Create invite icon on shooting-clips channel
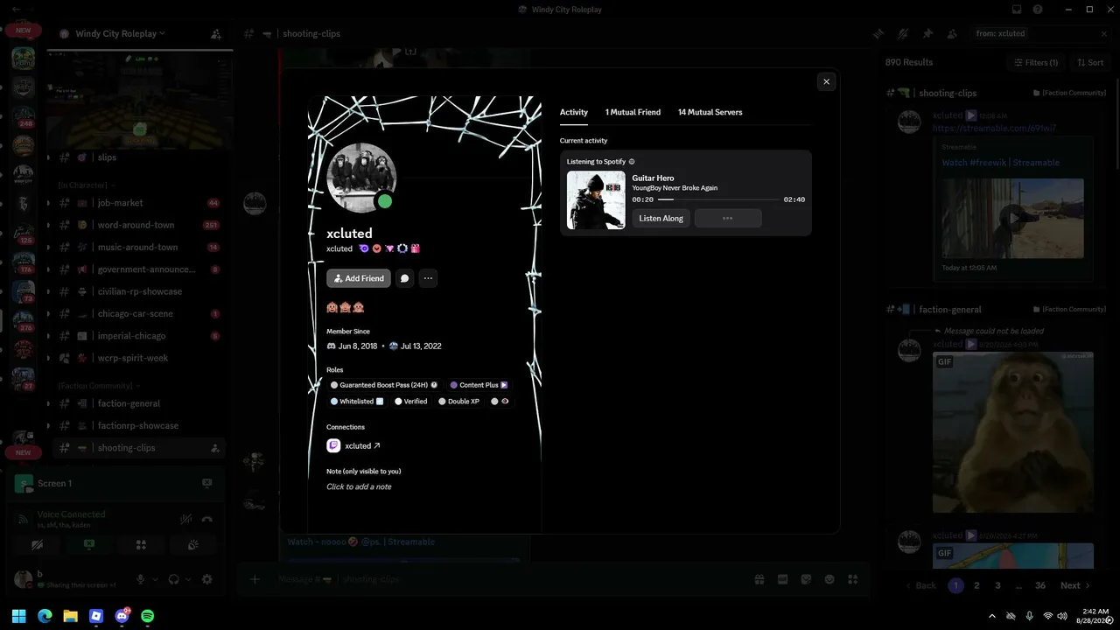This screenshot has width=1120, height=630. tap(215, 448)
